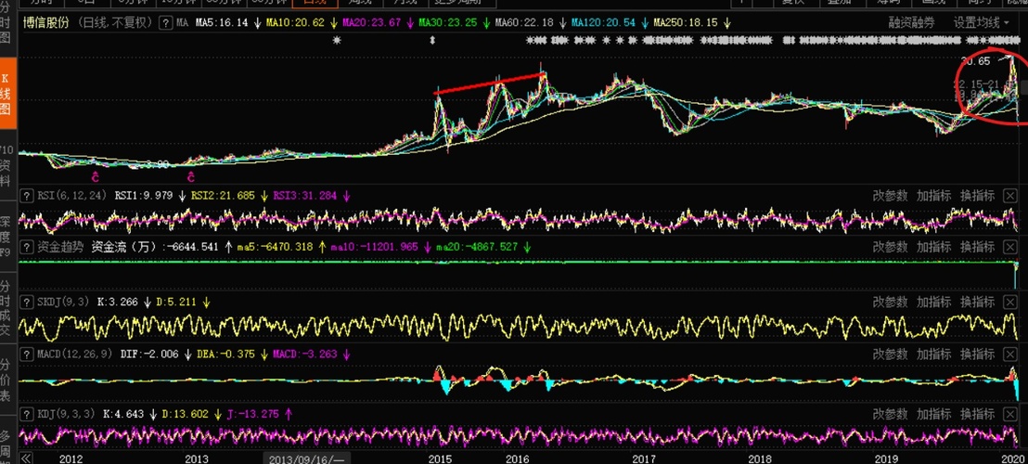Viewport: 1028px width, 464px height.
Task: Close the RSI indicator panel
Action: click(1009, 196)
